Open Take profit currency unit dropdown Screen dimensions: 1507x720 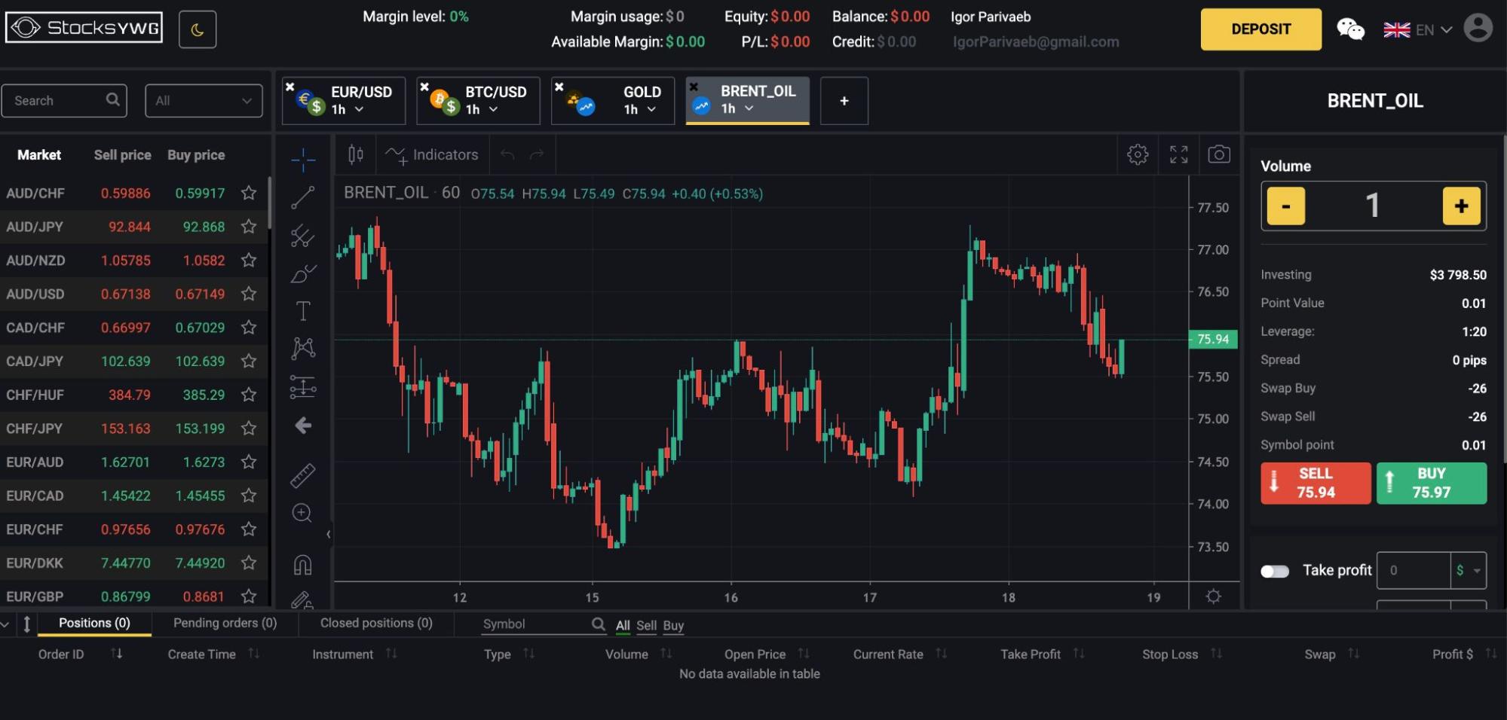1469,571
